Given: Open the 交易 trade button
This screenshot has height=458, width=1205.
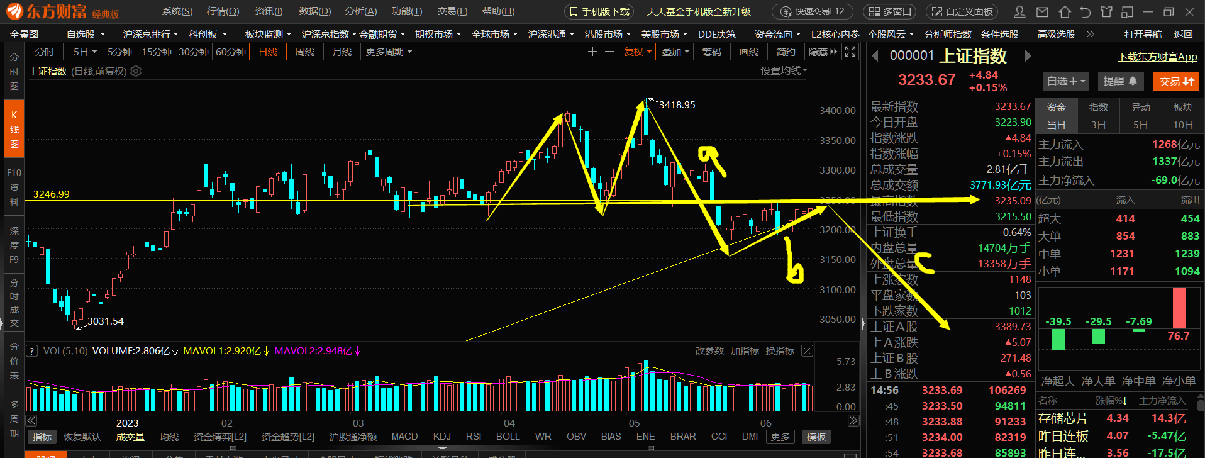Looking at the screenshot, I should coord(1177,81).
